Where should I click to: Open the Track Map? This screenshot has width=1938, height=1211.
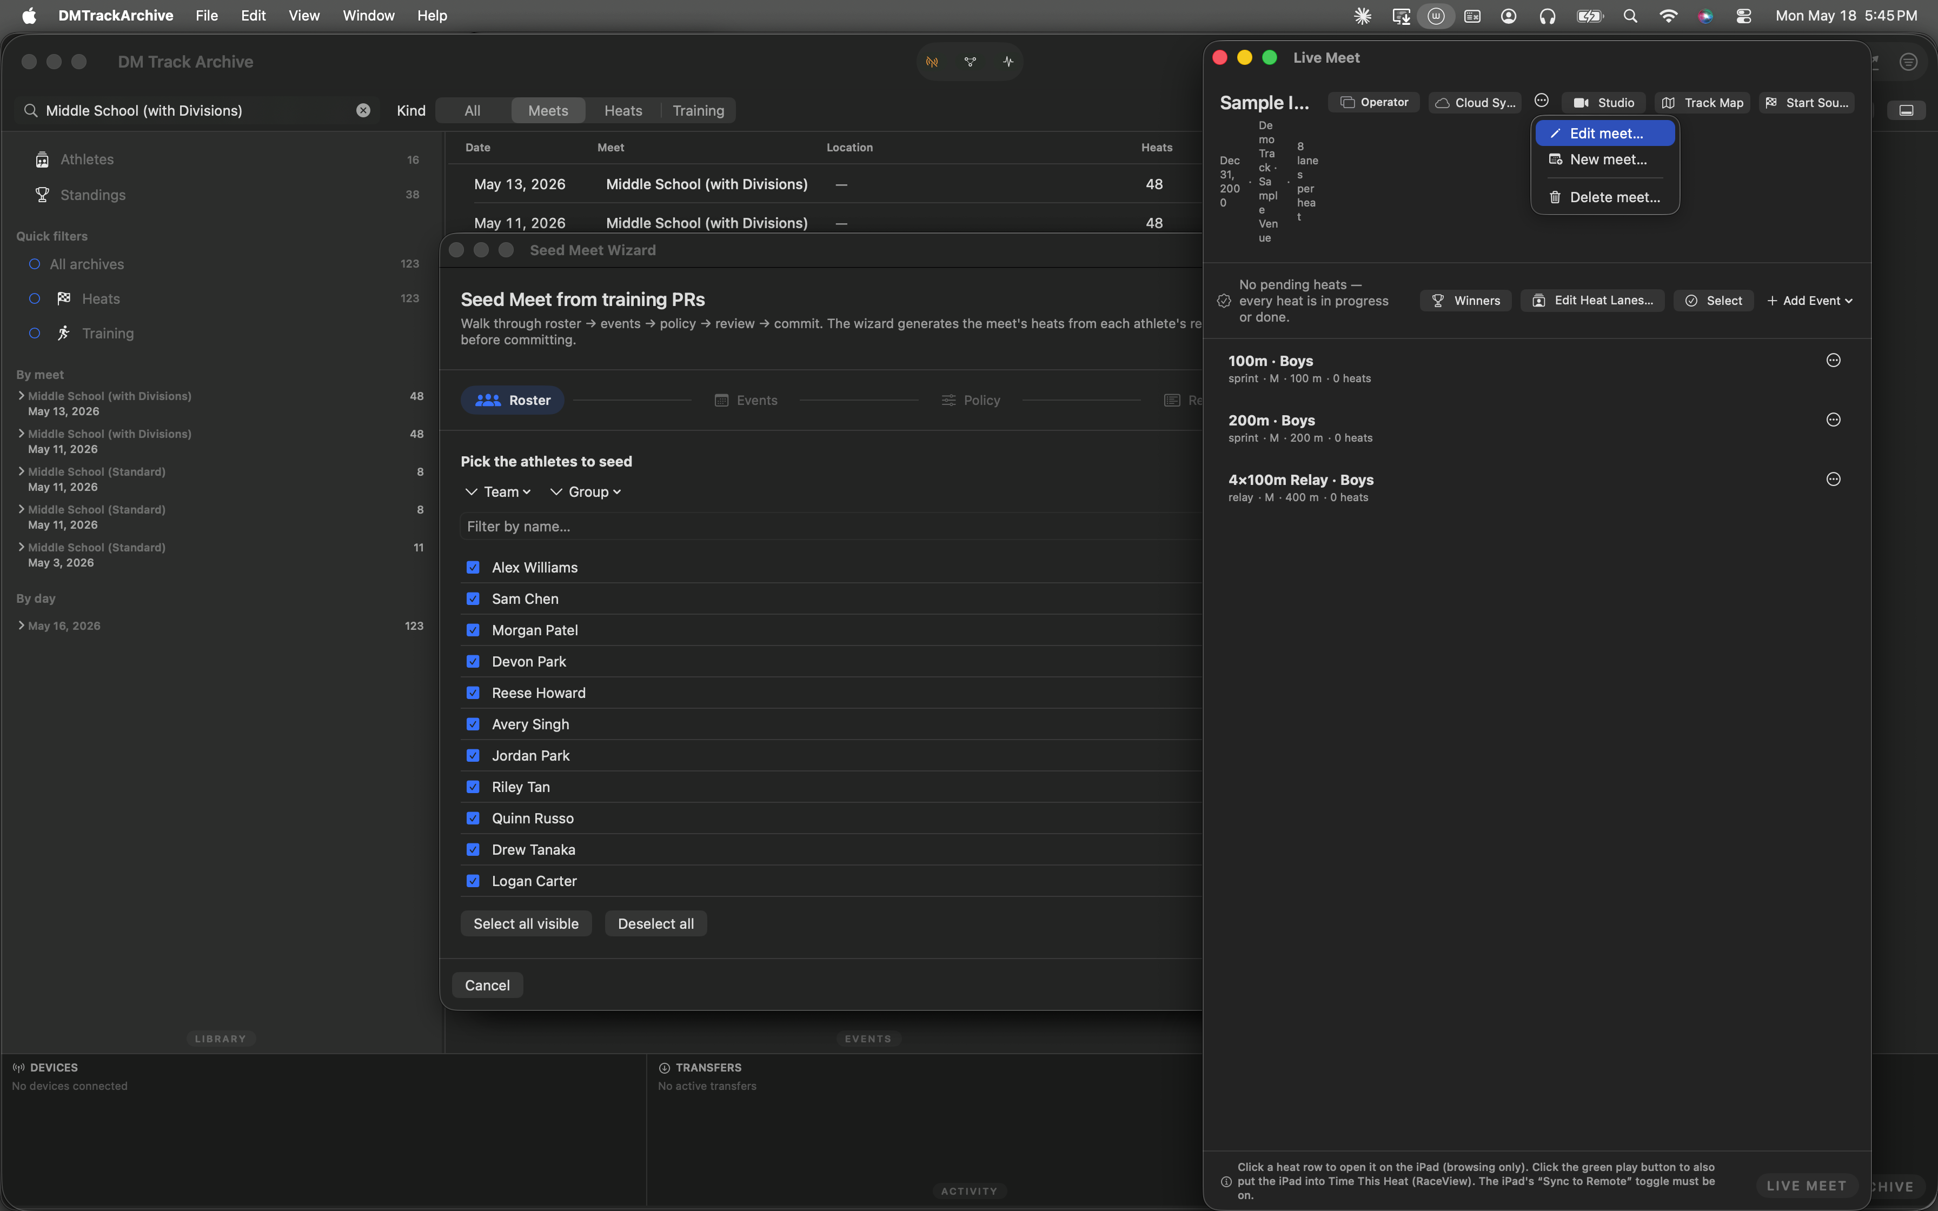[1702, 103]
